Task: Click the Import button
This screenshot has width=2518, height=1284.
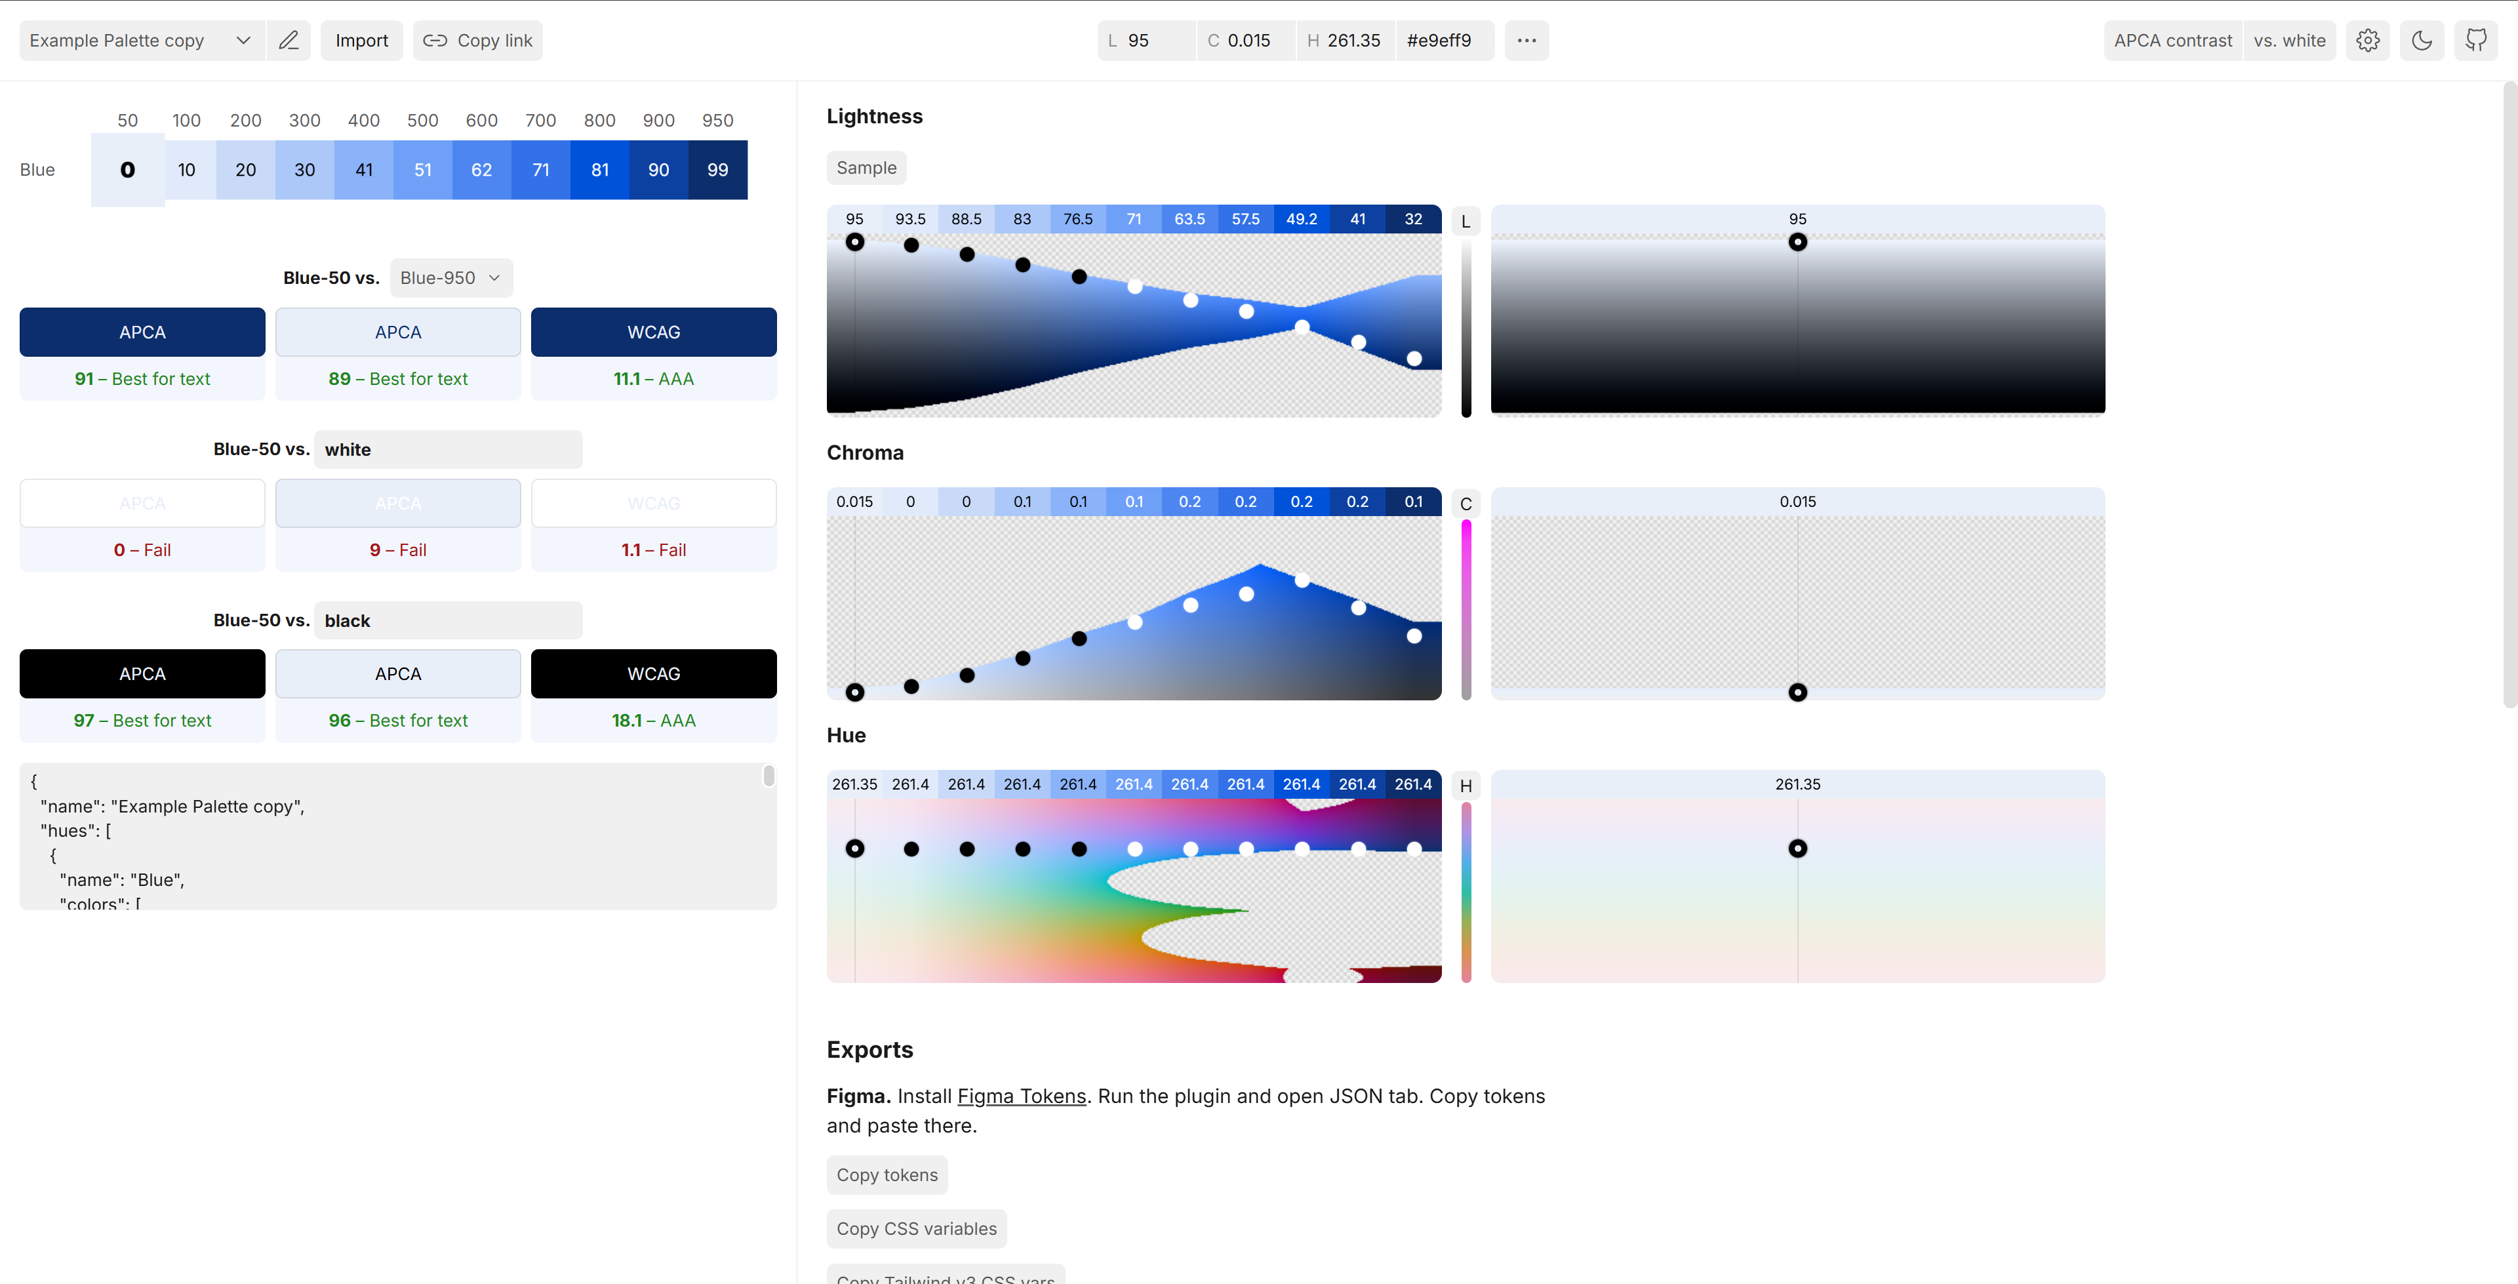Action: (361, 40)
